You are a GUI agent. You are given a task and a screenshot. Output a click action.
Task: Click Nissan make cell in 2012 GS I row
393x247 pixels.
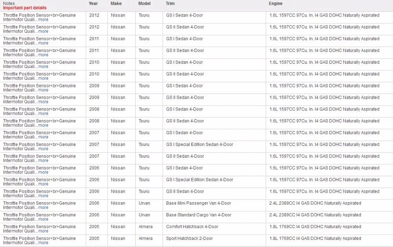pyautogui.click(x=118, y=15)
